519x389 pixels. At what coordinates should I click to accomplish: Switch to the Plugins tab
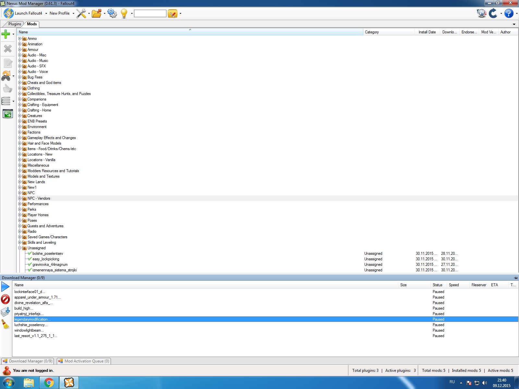(15, 24)
